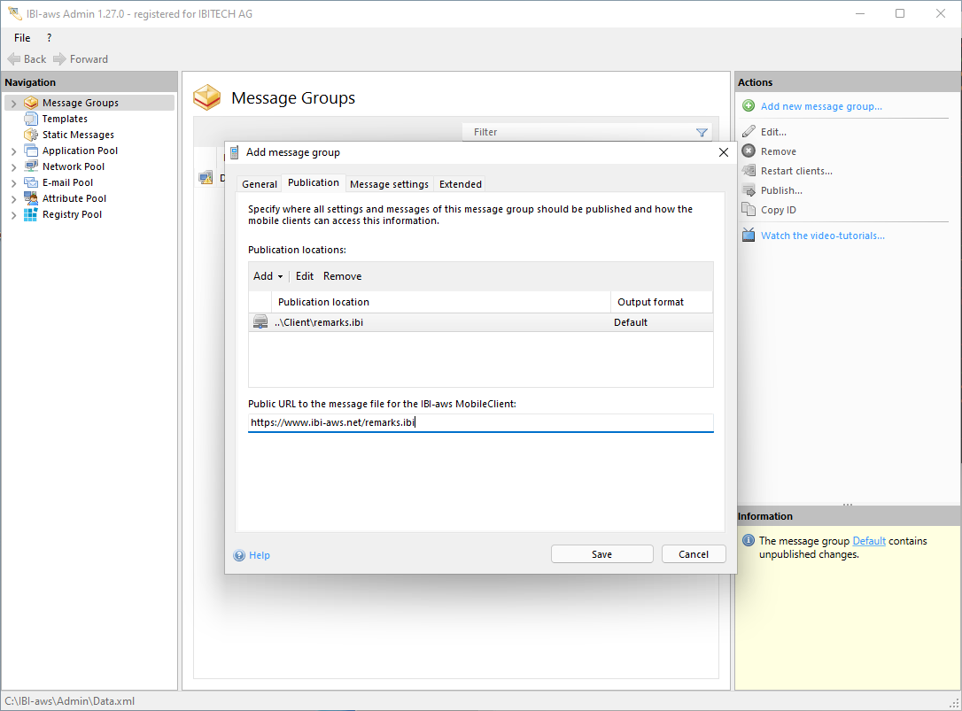Click the Attribute Pool icon
Screen dimensions: 962x711
[x=31, y=198]
